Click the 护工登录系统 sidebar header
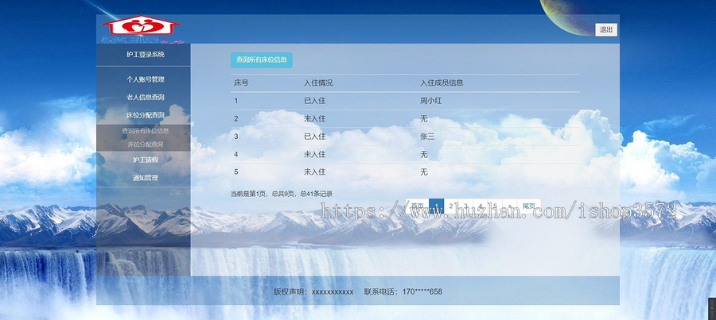Image resolution: width=716 pixels, height=320 pixels. pos(146,55)
